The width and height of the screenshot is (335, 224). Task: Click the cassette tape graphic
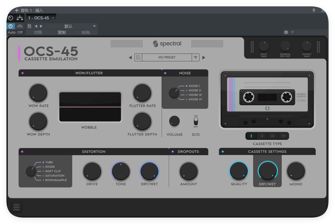tap(267, 99)
